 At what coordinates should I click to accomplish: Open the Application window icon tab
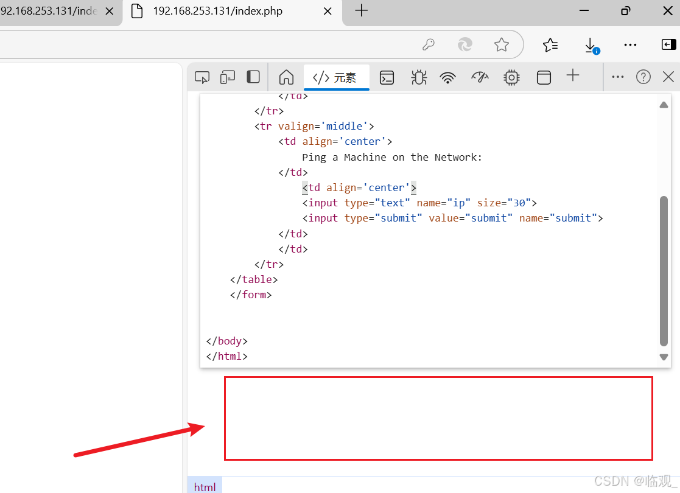pyautogui.click(x=544, y=78)
